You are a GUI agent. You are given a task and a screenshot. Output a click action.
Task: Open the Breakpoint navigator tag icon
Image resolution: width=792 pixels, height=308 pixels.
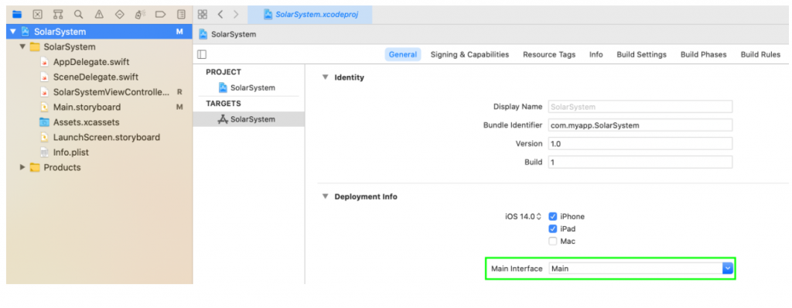pyautogui.click(x=161, y=14)
